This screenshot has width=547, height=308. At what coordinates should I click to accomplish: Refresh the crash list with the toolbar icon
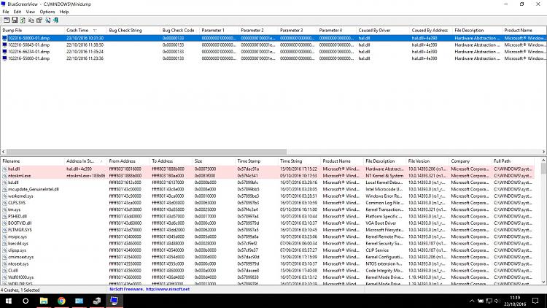[23, 20]
